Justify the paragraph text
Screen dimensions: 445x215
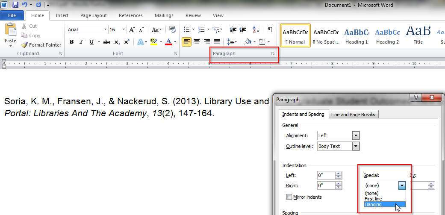point(217,42)
